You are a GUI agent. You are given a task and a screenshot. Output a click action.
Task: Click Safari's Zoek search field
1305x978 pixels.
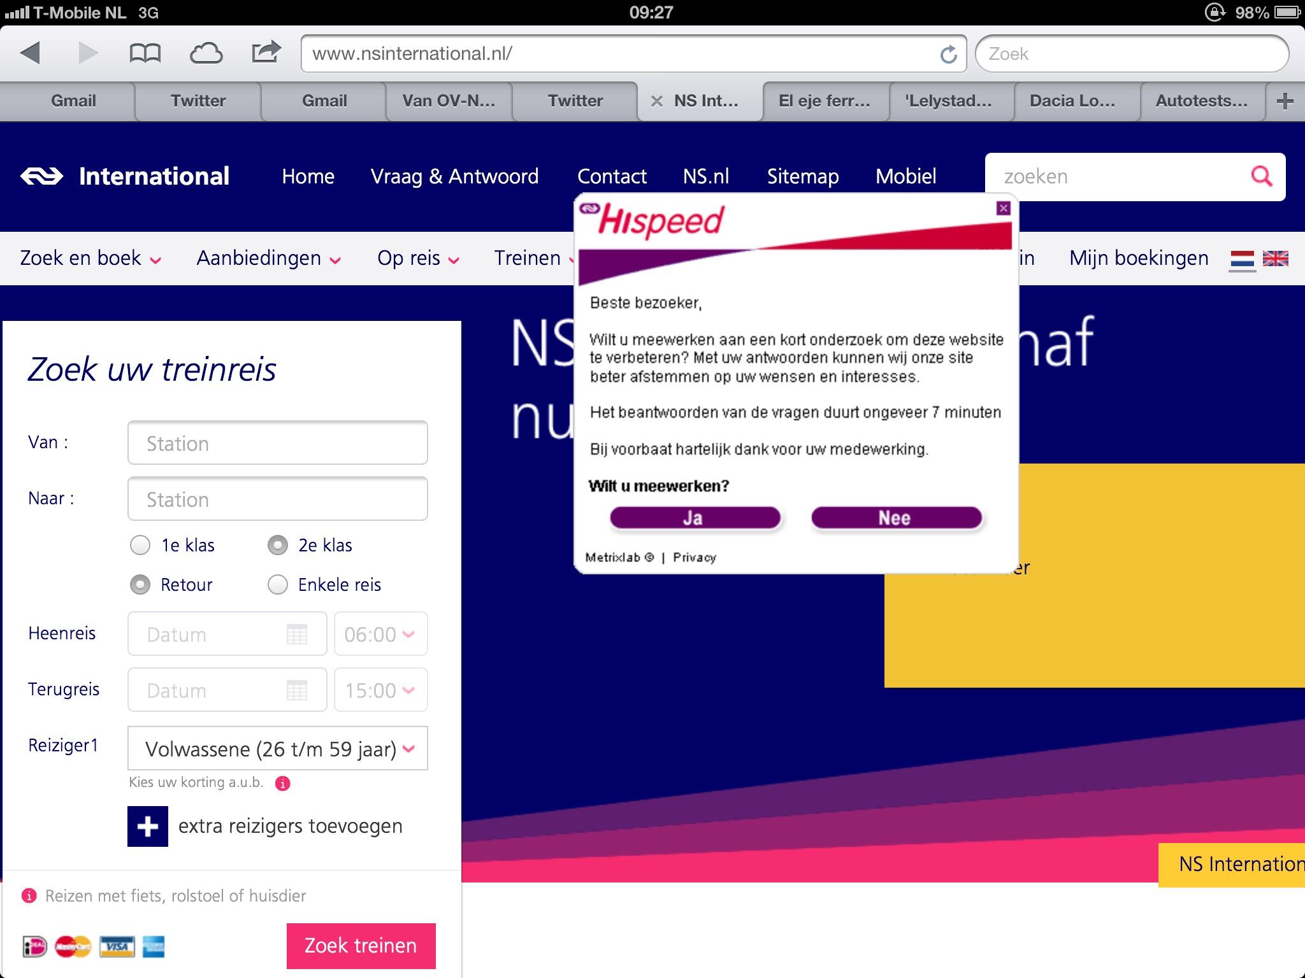1132,53
